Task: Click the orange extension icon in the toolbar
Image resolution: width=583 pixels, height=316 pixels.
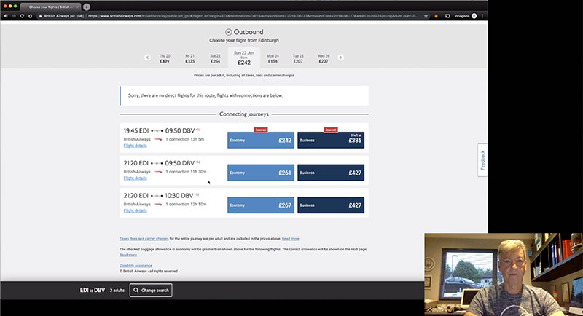Action: click(436, 16)
